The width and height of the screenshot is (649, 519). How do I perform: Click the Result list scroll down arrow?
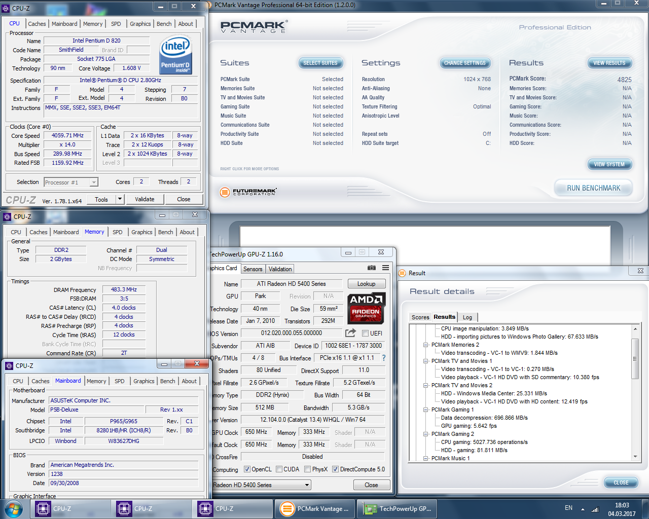[635, 457]
